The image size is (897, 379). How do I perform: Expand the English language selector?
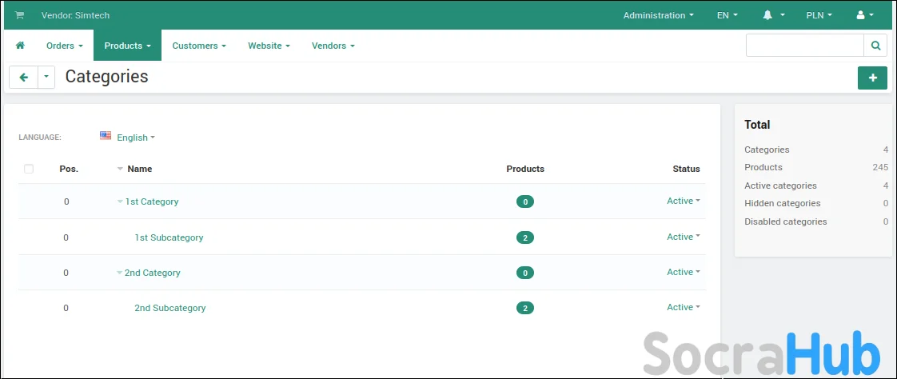click(x=135, y=138)
